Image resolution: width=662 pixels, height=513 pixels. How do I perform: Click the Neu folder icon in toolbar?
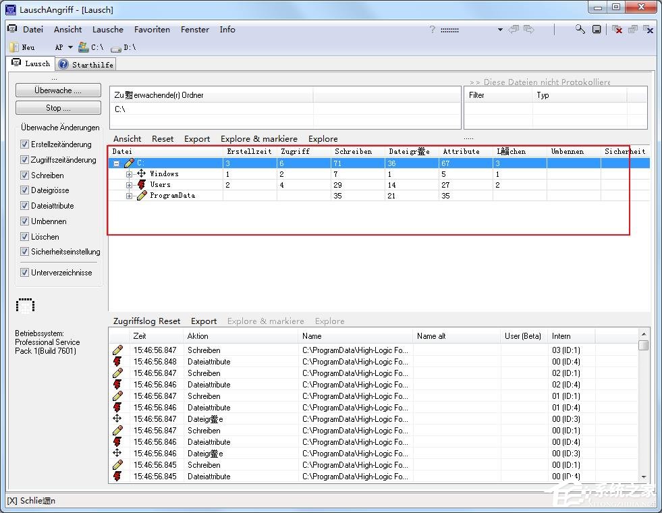[14, 47]
